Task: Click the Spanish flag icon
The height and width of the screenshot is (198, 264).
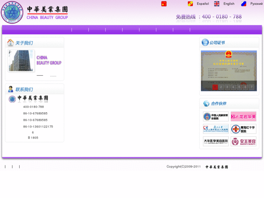Action: (190, 4)
